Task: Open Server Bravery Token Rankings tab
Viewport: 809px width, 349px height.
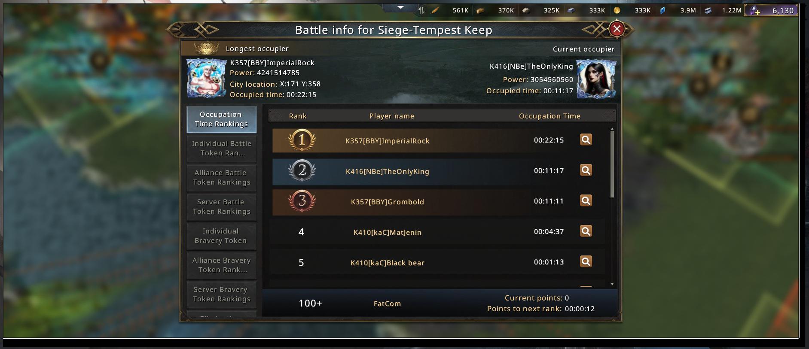Action: click(x=222, y=294)
